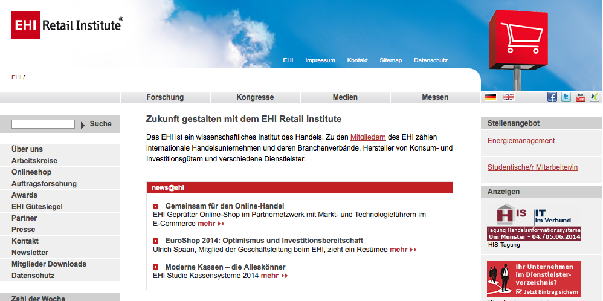Viewport: 603px width, 301px height.
Task: Open Kontakt in the sidebar menu
Action: click(x=60, y=241)
